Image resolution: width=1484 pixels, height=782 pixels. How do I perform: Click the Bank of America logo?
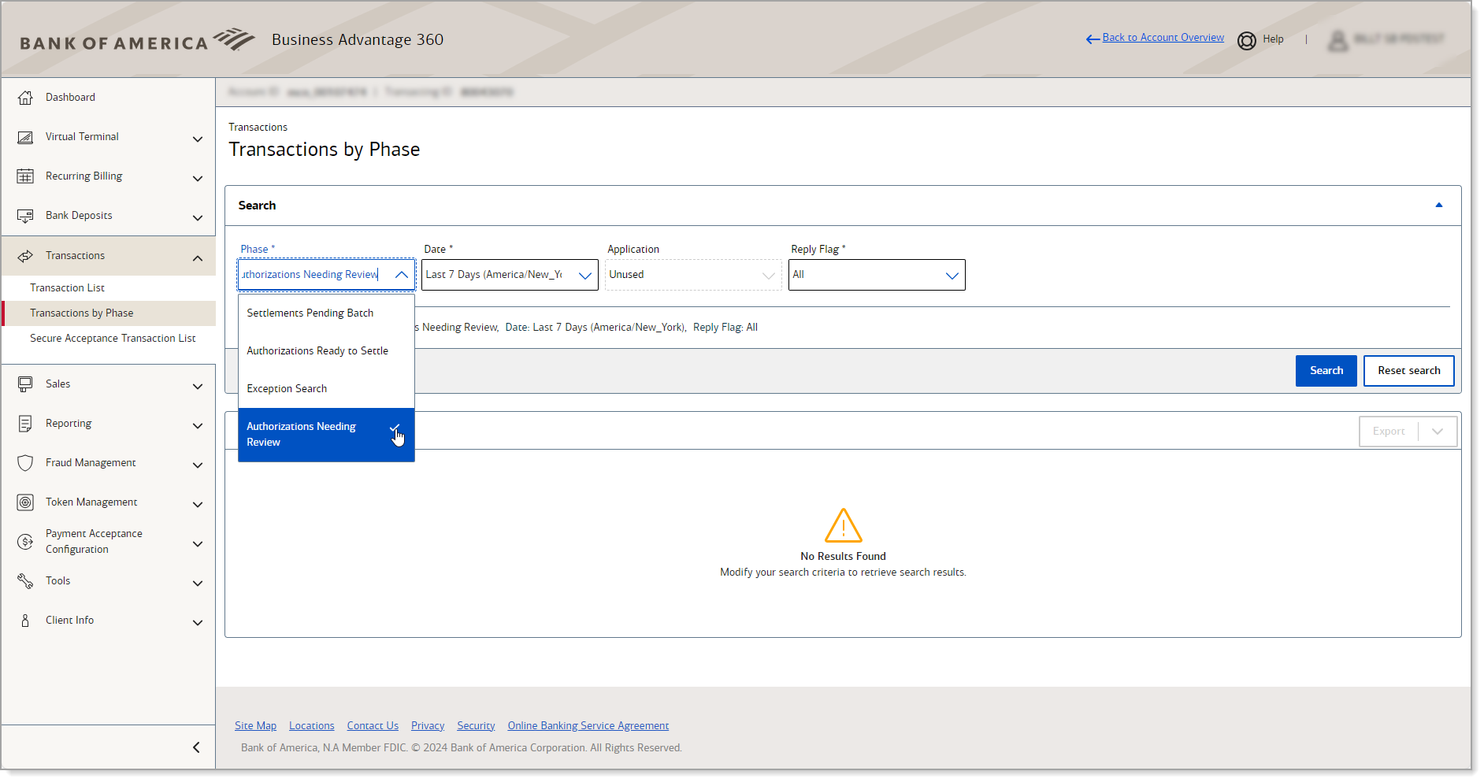click(x=137, y=40)
